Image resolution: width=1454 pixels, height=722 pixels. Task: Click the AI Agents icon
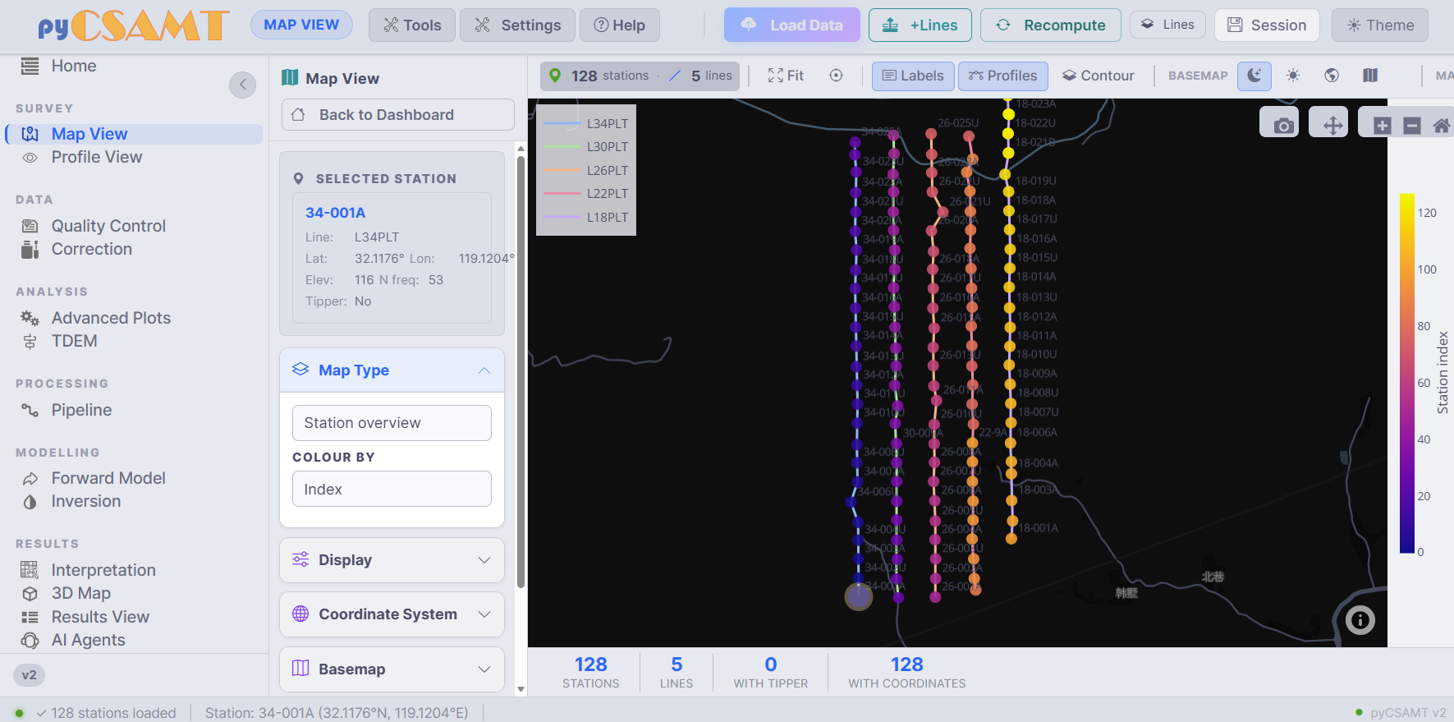pos(30,640)
